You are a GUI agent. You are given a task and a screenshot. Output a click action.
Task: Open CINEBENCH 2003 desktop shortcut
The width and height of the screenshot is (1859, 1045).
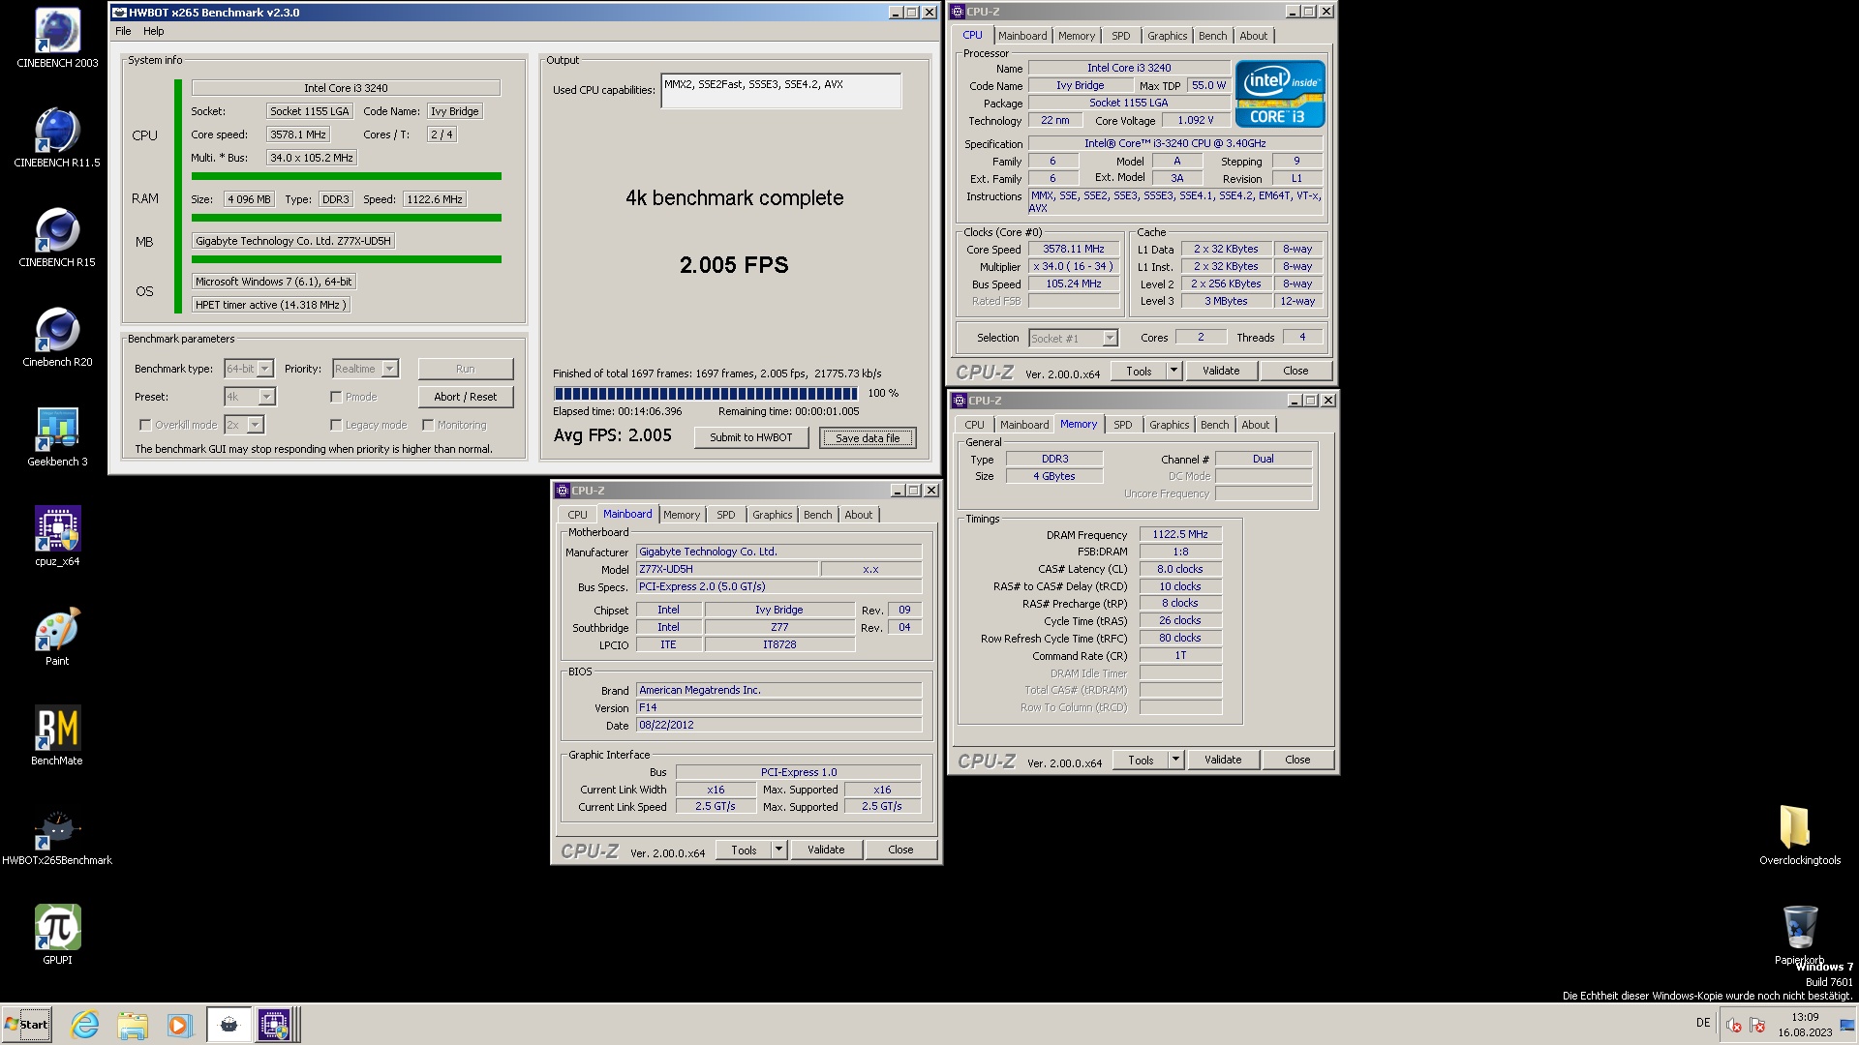57,38
